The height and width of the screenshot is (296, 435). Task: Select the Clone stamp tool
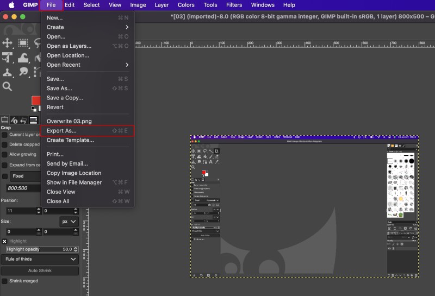tap(7, 72)
